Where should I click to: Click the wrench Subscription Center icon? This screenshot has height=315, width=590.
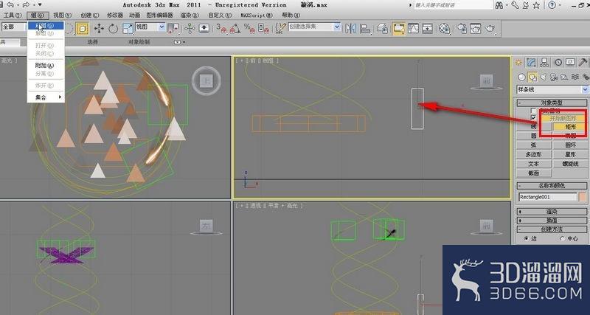(515, 5)
